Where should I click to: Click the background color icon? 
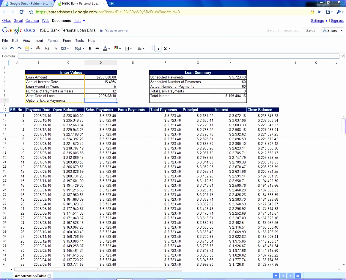[116, 48]
